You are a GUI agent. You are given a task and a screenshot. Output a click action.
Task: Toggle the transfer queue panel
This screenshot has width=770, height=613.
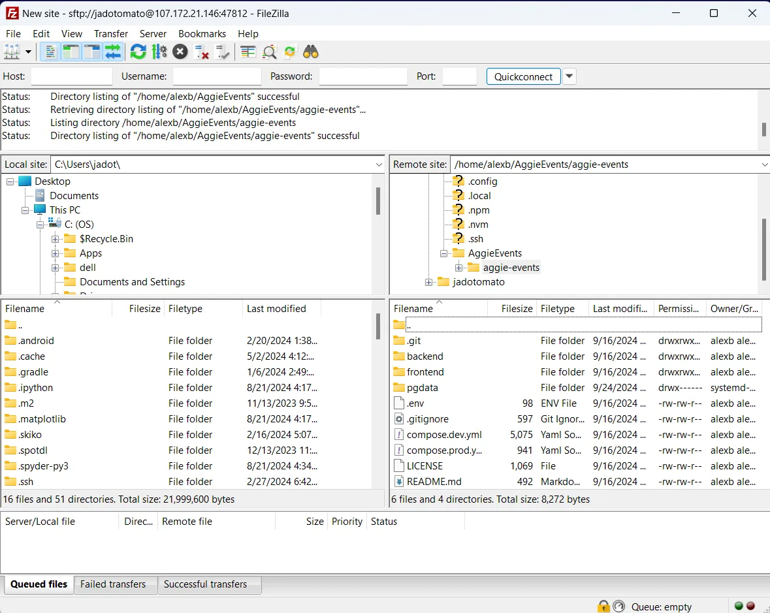113,52
